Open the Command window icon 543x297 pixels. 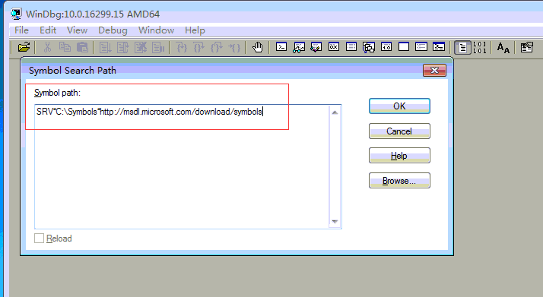tap(281, 46)
